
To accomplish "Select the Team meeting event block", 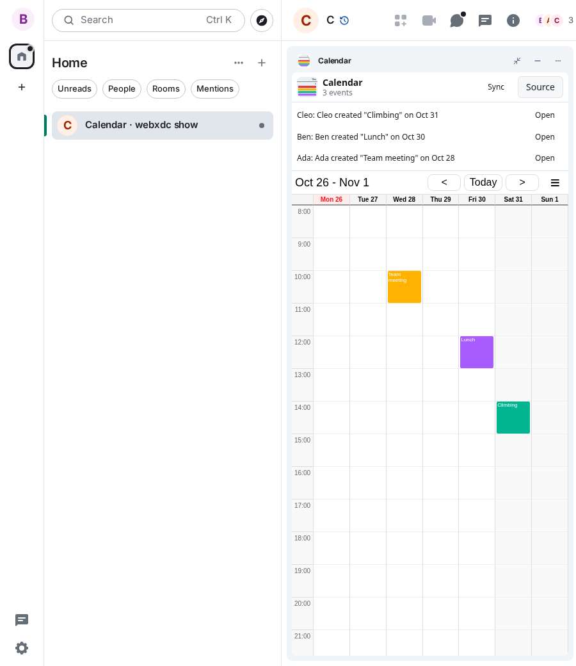I will [404, 287].
